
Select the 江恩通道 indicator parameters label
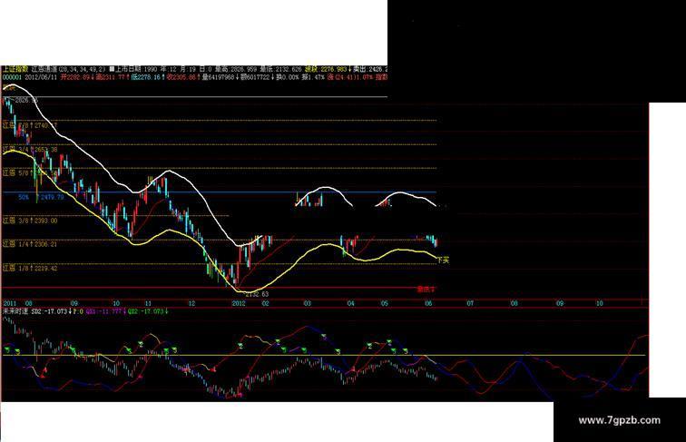coord(69,69)
